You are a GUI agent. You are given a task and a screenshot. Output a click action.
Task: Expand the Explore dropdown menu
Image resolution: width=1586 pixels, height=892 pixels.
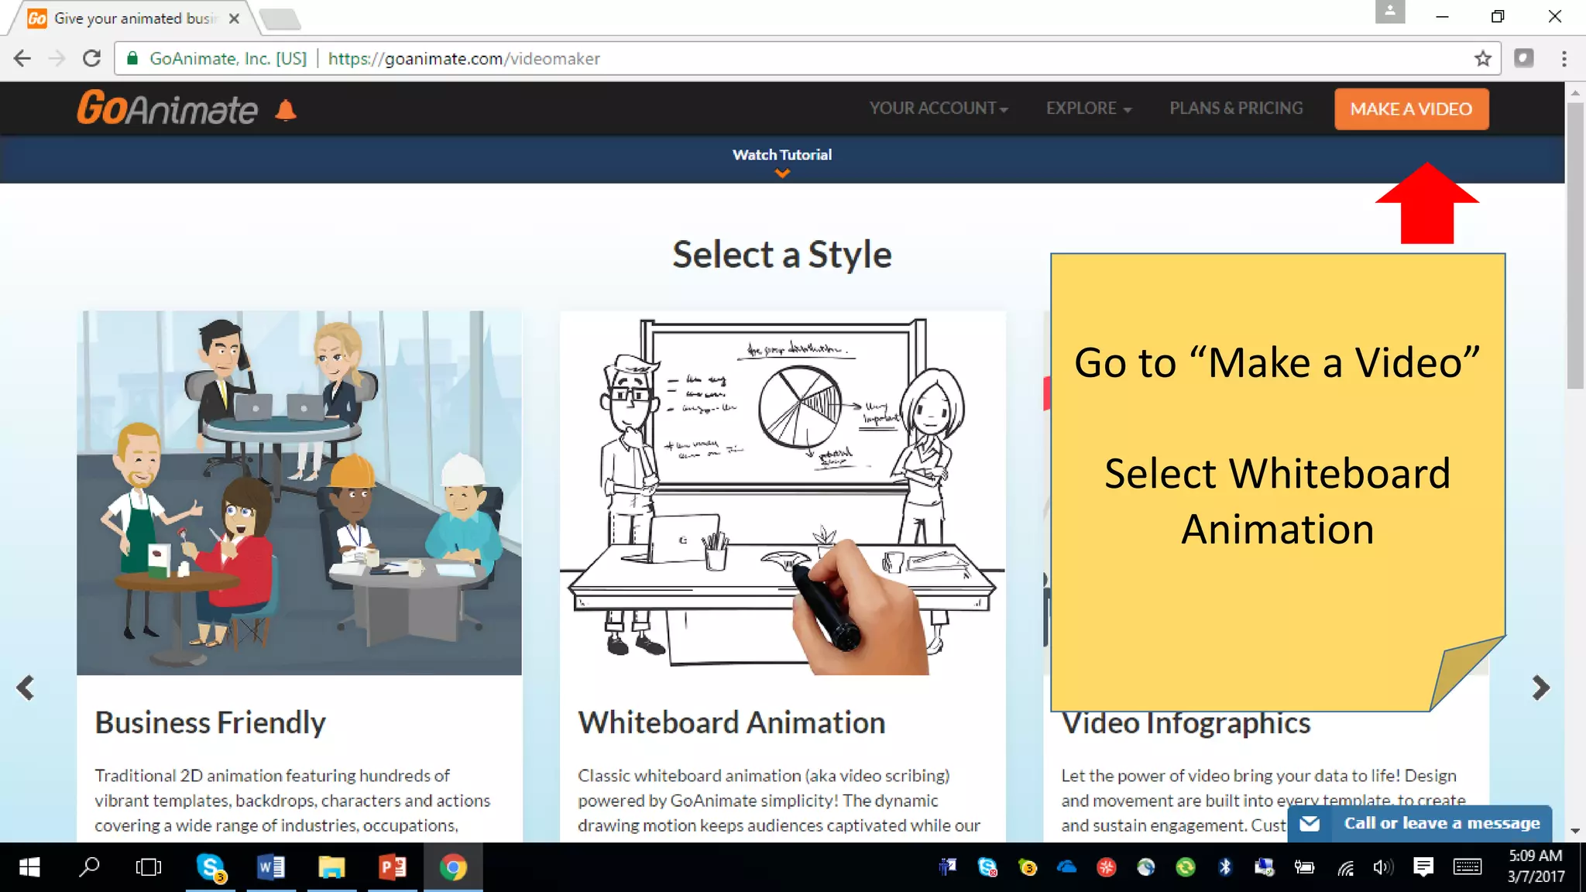(1088, 108)
